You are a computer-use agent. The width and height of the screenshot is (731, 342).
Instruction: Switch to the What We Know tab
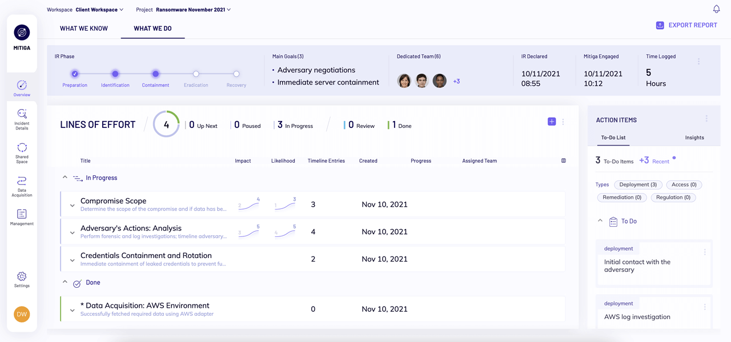84,29
